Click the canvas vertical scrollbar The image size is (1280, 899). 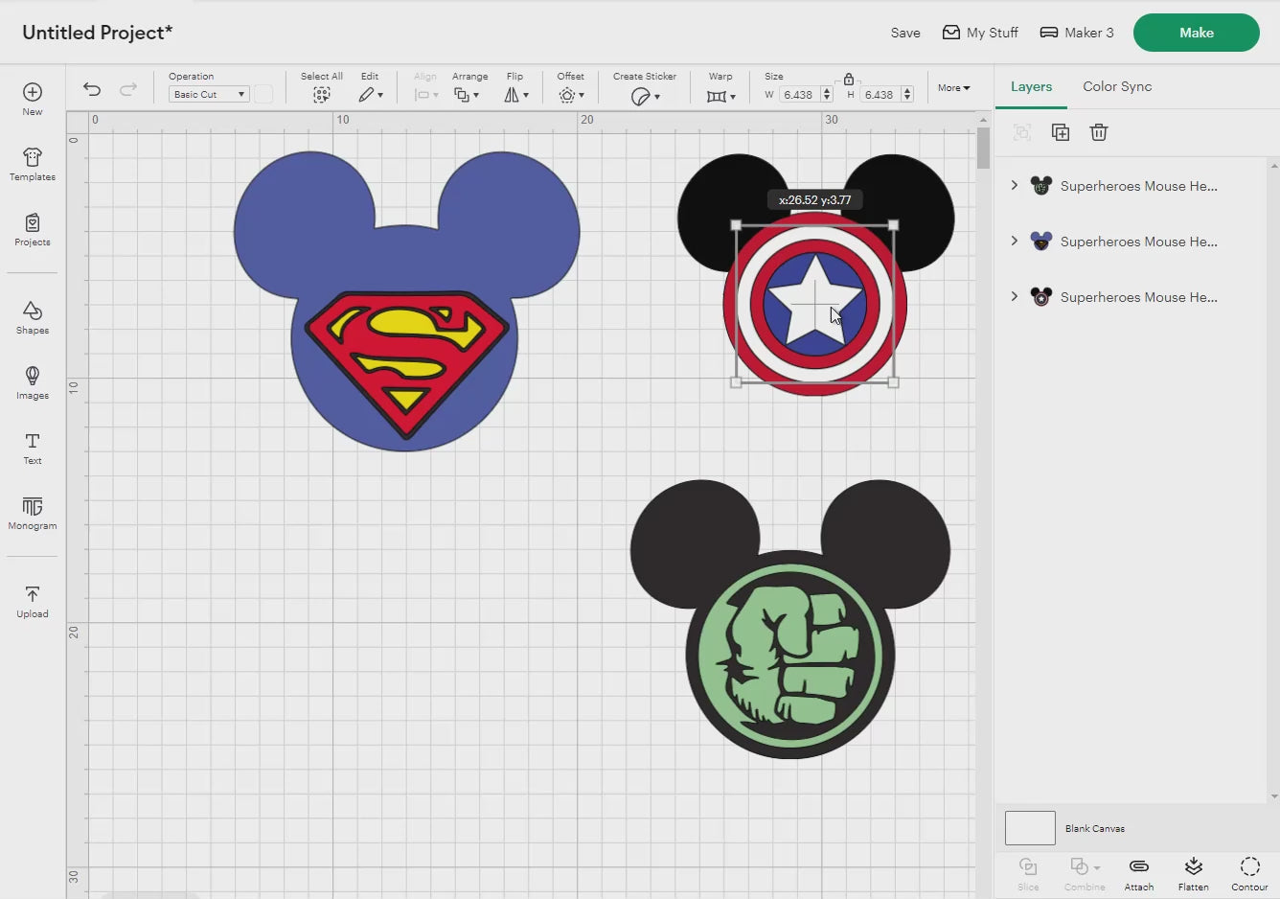coord(983,149)
